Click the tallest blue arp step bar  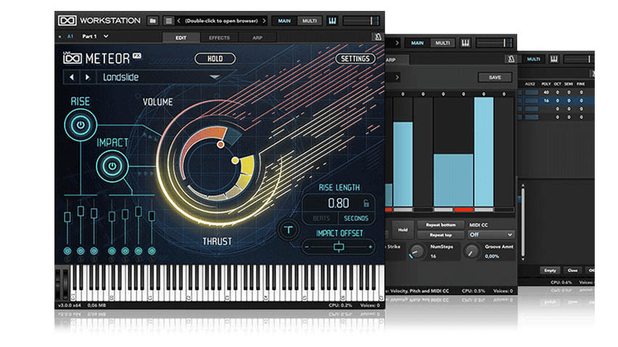tap(484, 152)
